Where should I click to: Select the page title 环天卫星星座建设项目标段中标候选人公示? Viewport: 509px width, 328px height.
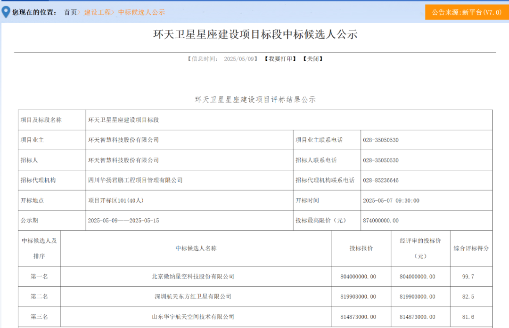255,34
